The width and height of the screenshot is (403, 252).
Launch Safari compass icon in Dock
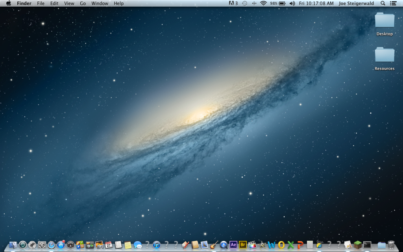[52, 245]
